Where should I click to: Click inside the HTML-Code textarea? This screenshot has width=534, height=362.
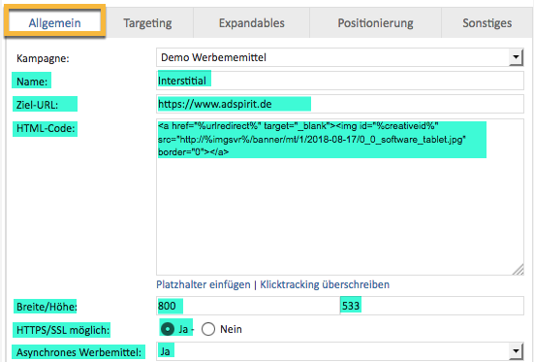[340, 197]
